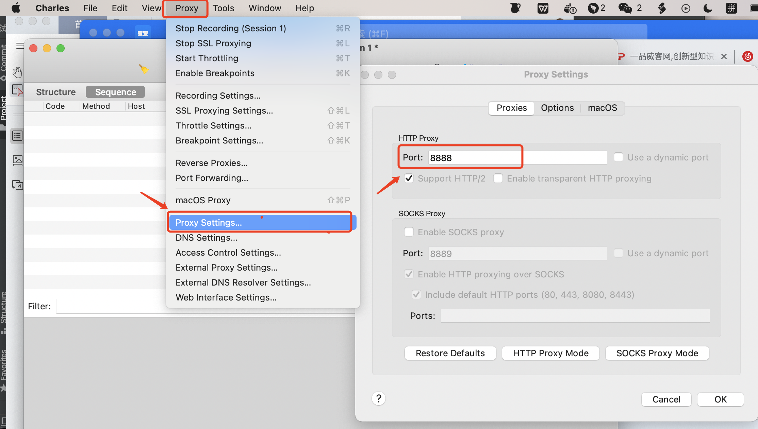The height and width of the screenshot is (429, 758).
Task: Open External Proxy Settings... menu item
Action: click(x=263, y=268)
